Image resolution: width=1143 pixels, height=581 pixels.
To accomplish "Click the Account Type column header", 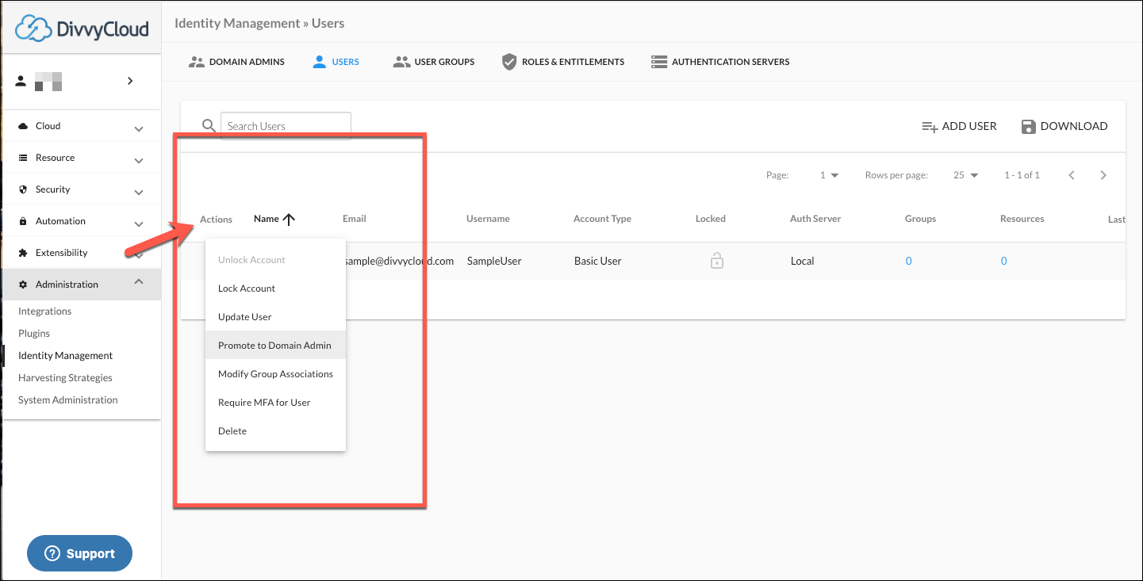I will click(602, 219).
